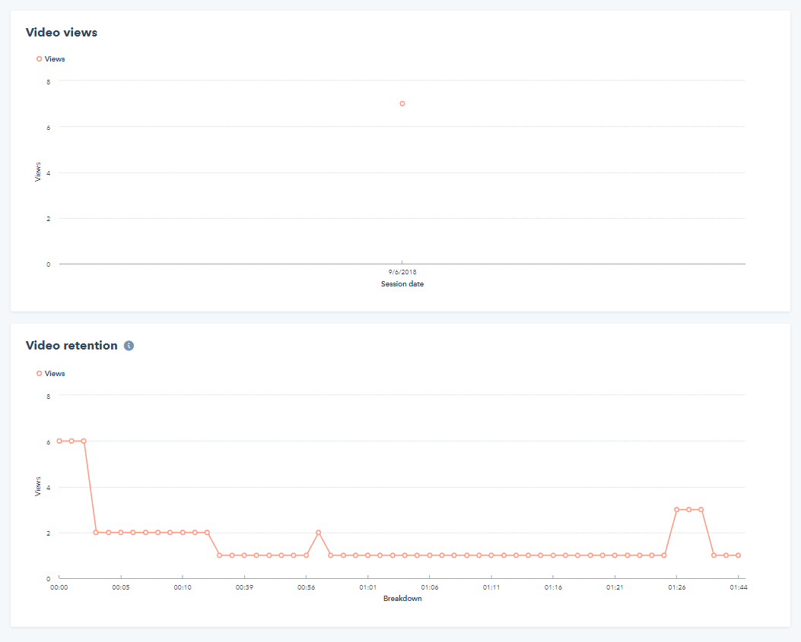Click the "00:10" axis label
801x642 pixels.
tap(183, 587)
